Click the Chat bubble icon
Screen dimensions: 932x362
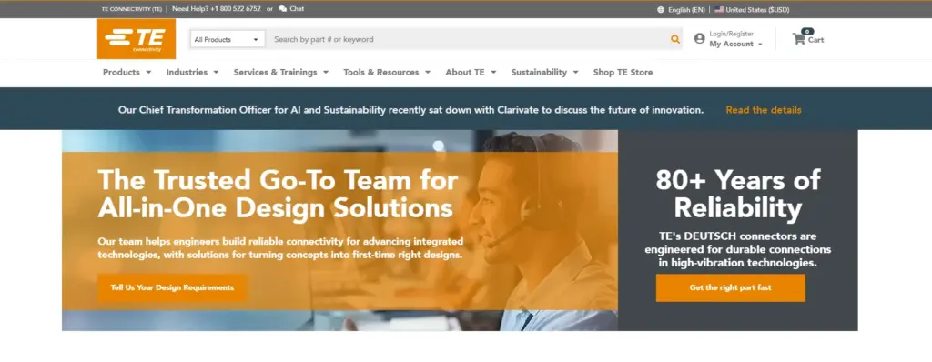click(x=282, y=9)
